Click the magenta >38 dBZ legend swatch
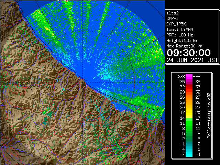Screen dimensions: 220x165 click(x=189, y=76)
